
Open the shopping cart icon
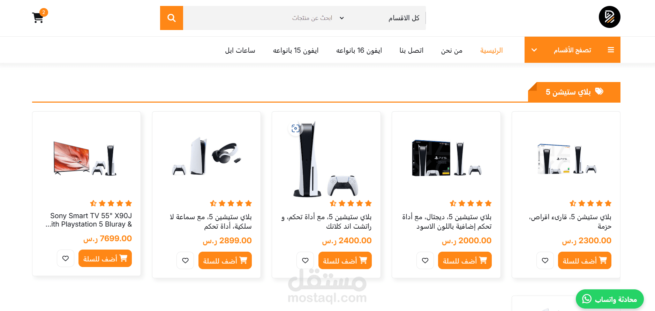[38, 17]
